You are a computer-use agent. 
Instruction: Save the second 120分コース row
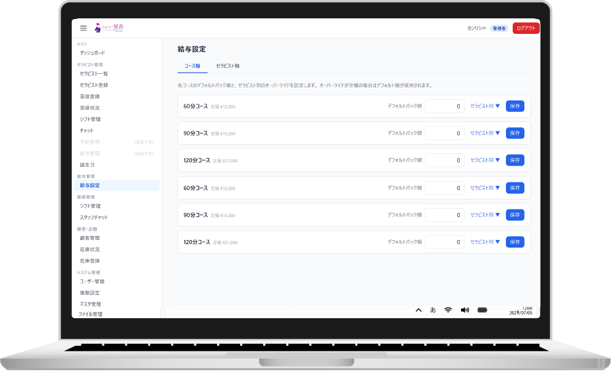pyautogui.click(x=515, y=242)
